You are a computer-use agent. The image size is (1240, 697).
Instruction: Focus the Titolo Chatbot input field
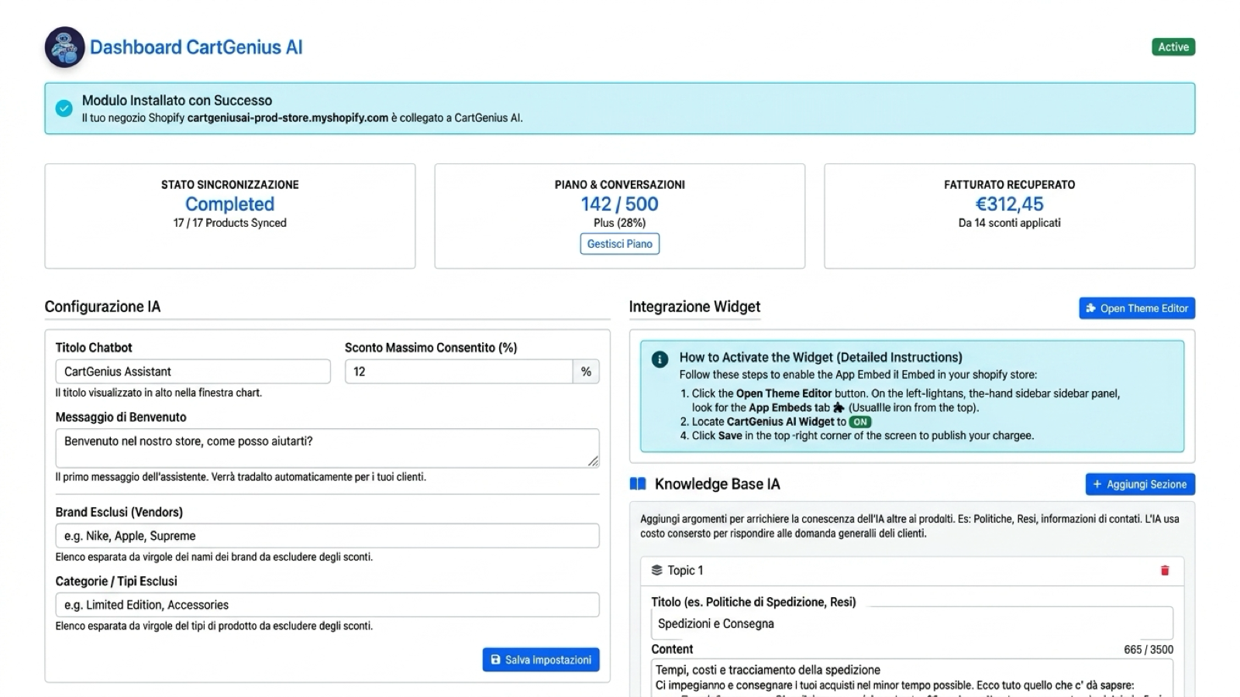[193, 372]
